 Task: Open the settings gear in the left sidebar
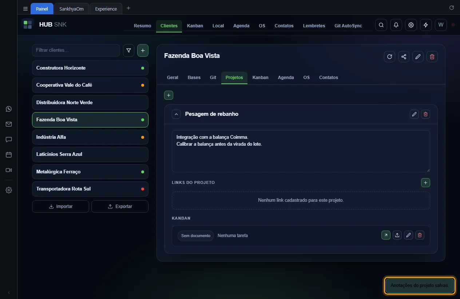(x=9, y=190)
